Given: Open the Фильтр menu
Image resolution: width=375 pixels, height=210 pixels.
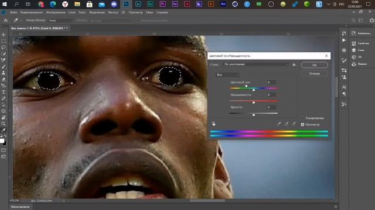Looking at the screenshot, I should (113, 12).
